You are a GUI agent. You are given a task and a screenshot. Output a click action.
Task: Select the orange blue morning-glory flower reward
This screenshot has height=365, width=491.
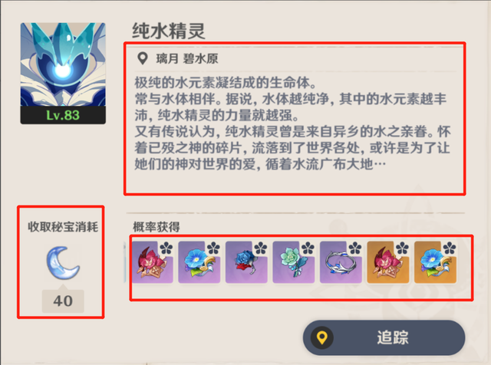[435, 262]
